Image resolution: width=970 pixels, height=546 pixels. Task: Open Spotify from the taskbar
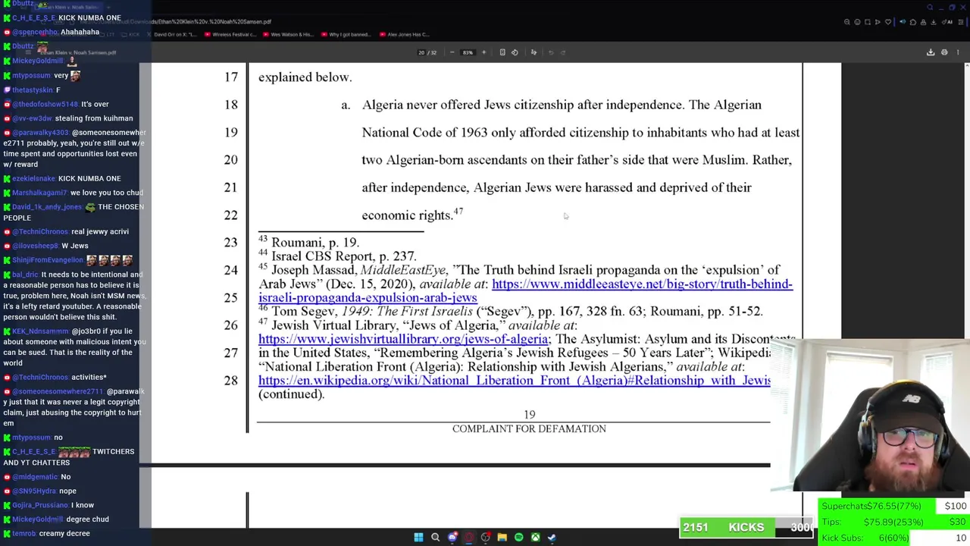(519, 537)
